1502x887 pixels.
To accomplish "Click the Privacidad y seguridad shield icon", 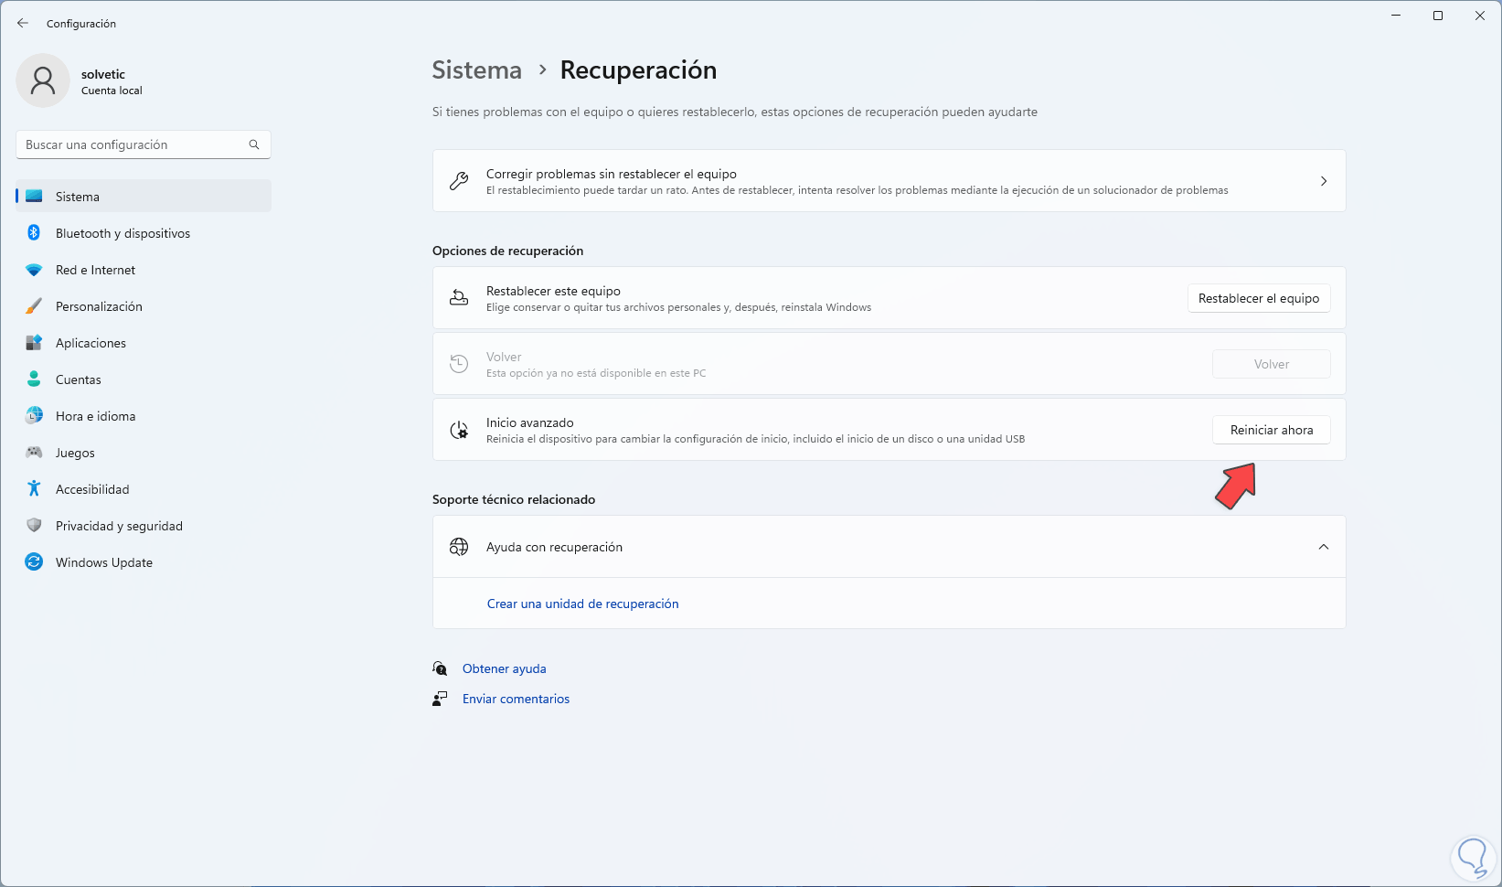I will point(34,526).
